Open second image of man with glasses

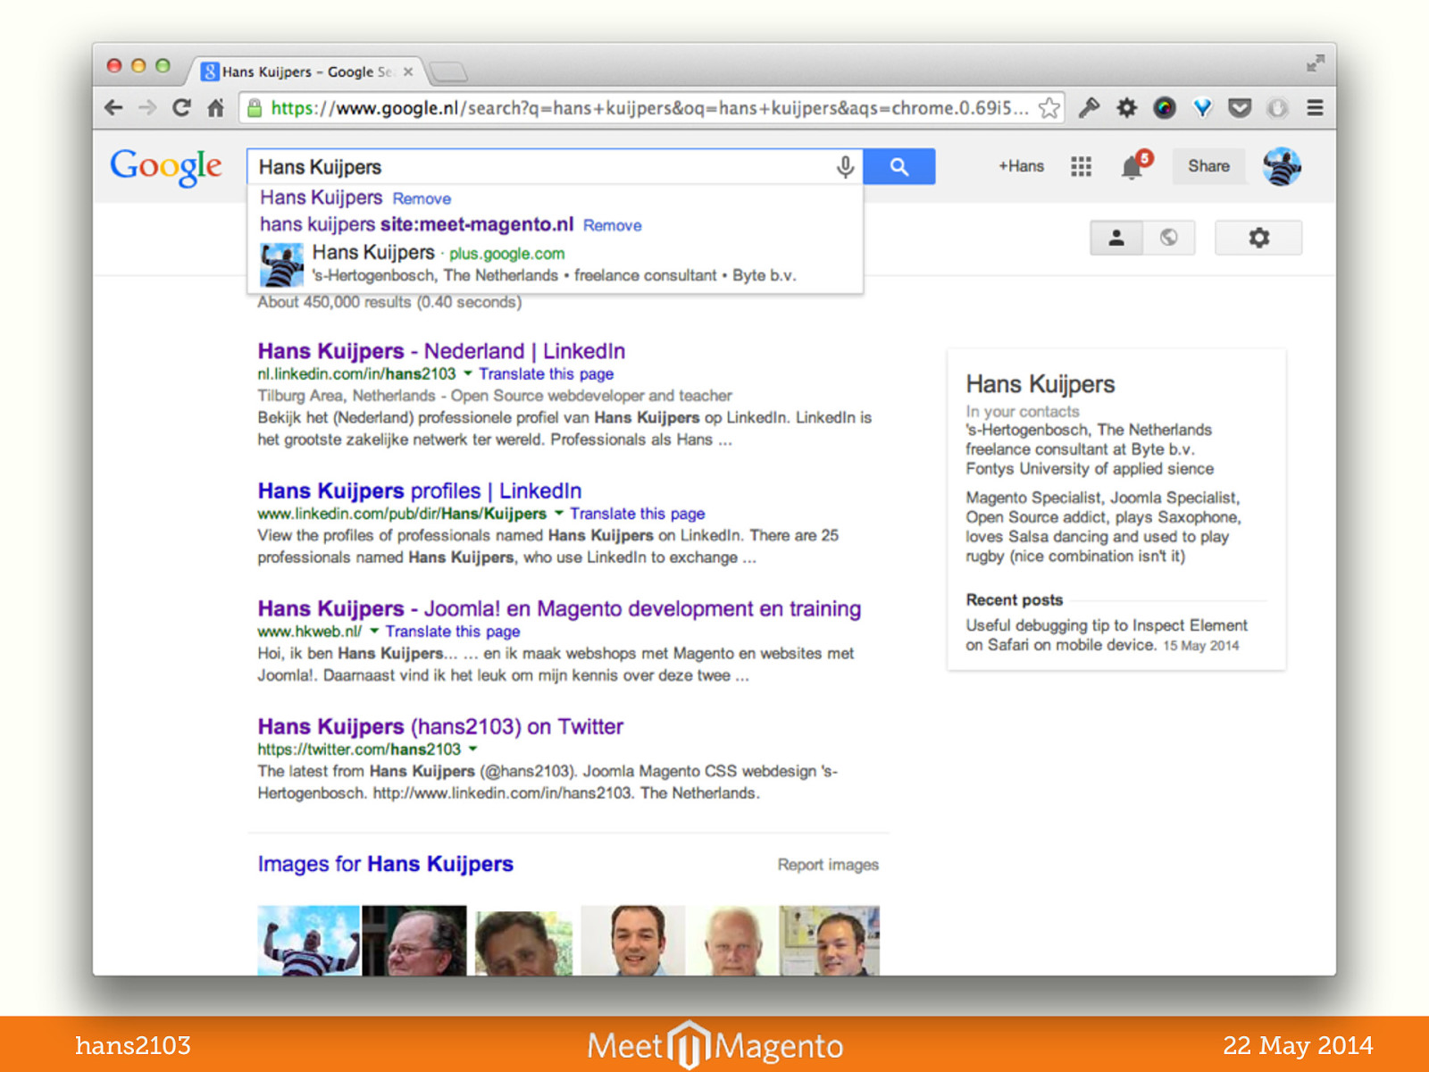click(x=414, y=941)
